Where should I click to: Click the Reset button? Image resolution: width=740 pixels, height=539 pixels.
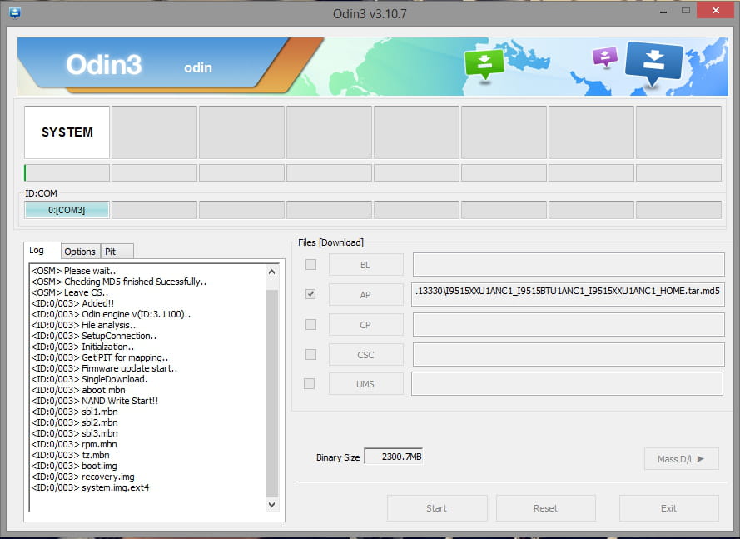tap(545, 508)
